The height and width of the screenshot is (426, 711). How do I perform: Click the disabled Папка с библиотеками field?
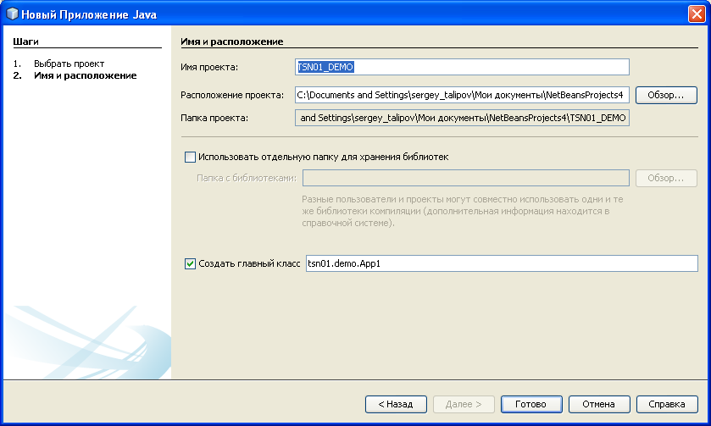click(465, 178)
